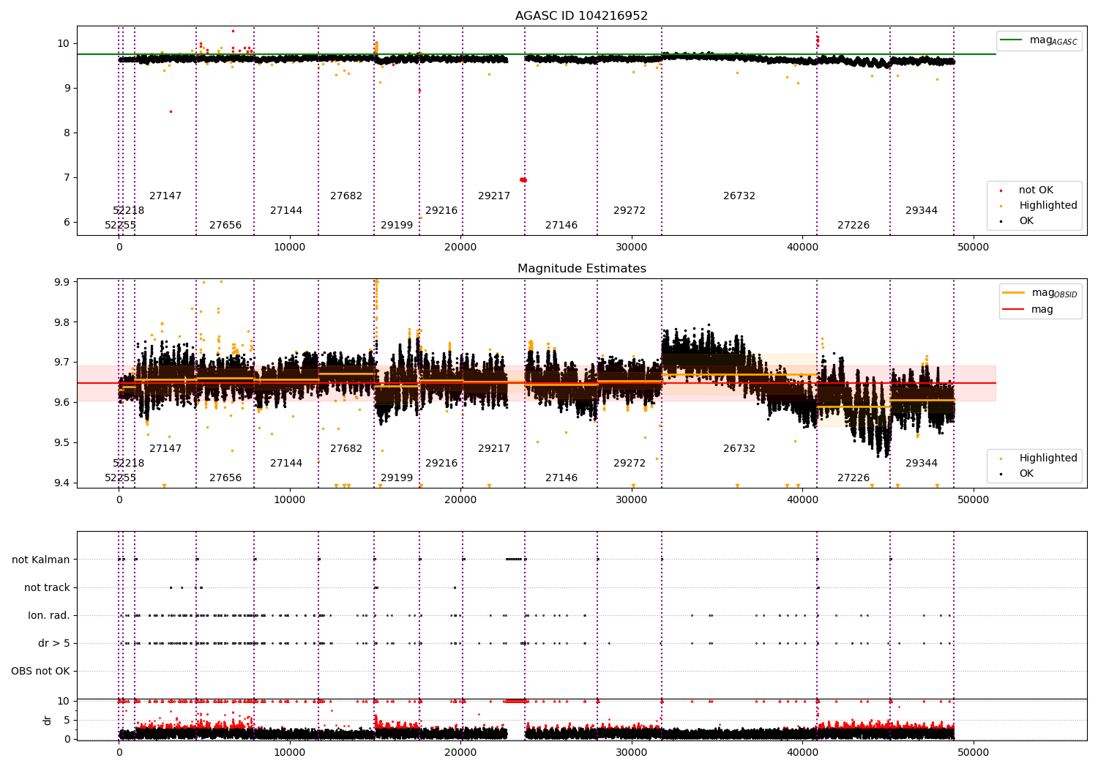Click the y-axis tick label 7 on AGASC plot

67,177
